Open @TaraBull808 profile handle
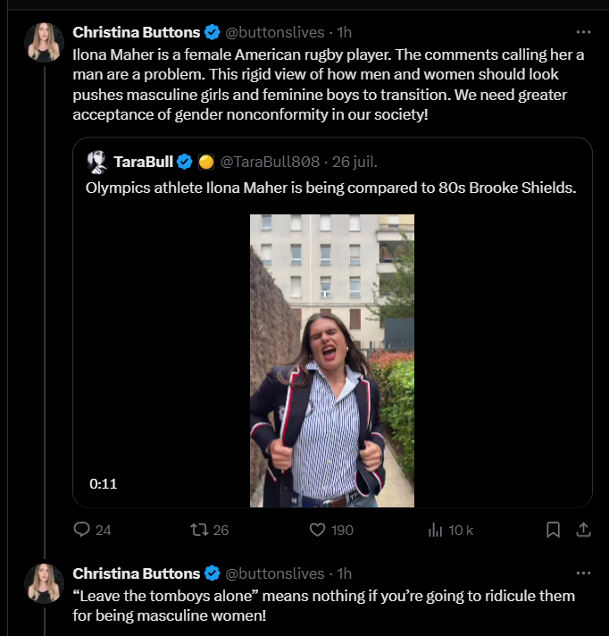 point(270,162)
